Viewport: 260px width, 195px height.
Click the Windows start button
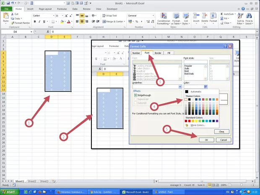pos(10,192)
